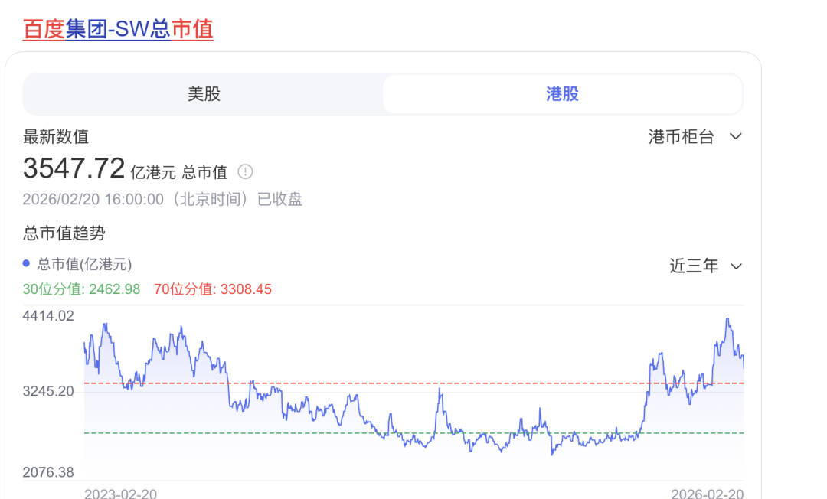
Task: Click the 3547.72 latest market value figure
Action: tap(74, 167)
